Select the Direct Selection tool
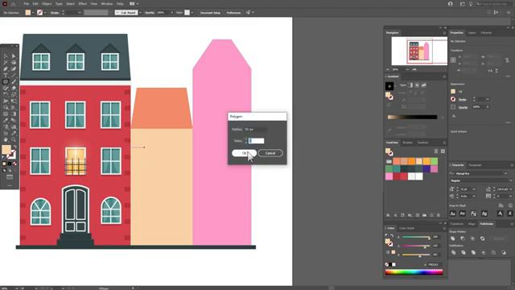The height and width of the screenshot is (290, 515). click(x=14, y=56)
